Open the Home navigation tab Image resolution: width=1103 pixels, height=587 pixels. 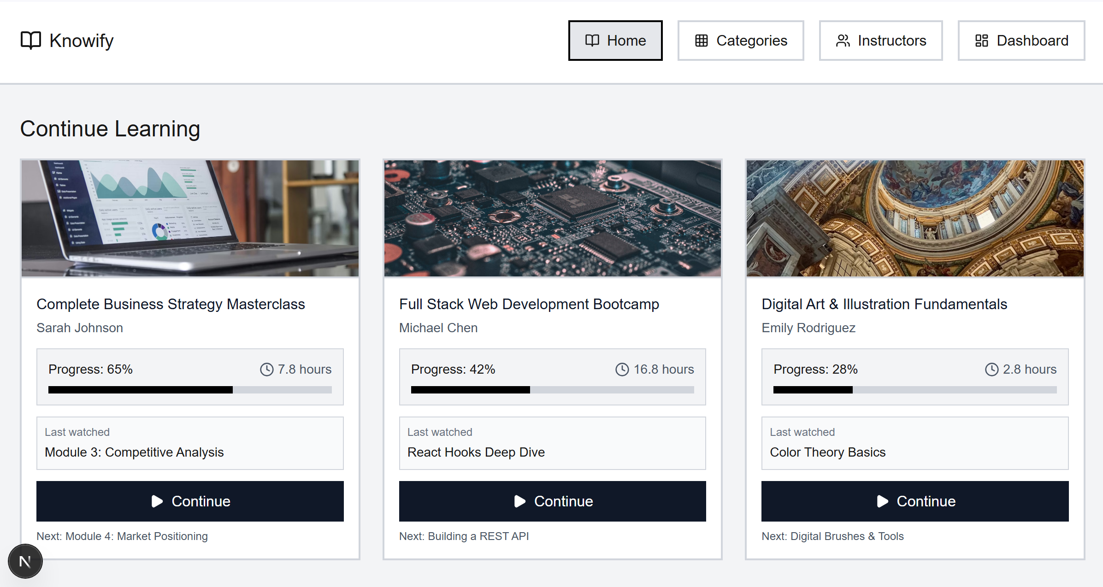click(615, 41)
